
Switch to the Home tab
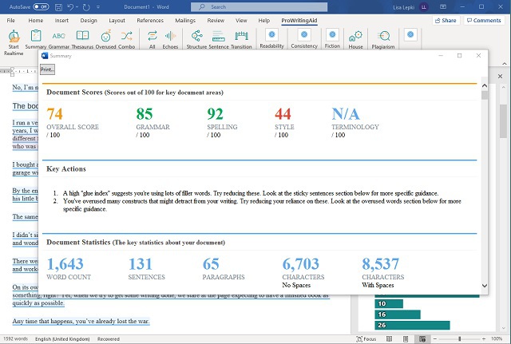(35, 20)
